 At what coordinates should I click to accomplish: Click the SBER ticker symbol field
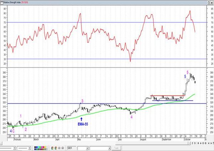click(72, 148)
